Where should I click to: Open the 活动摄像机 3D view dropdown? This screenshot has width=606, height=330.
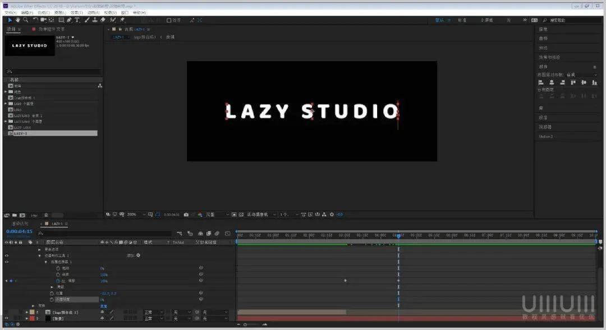[261, 215]
